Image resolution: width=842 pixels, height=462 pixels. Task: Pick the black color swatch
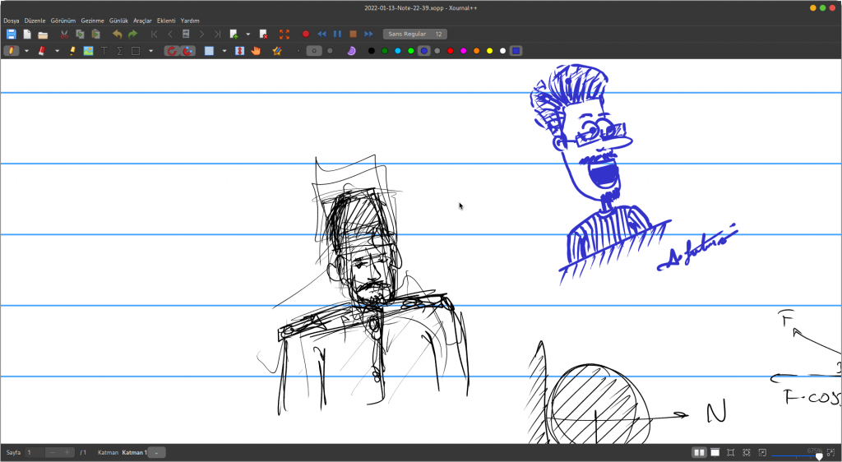pos(372,51)
